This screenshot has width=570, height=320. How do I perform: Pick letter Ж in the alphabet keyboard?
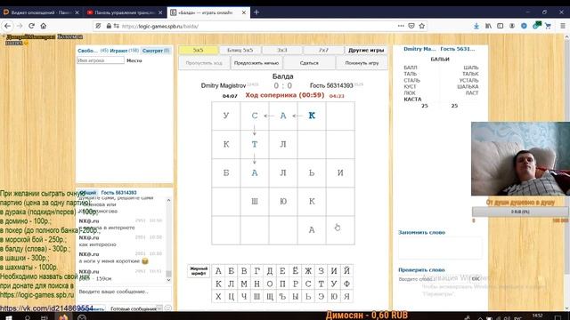308,271
